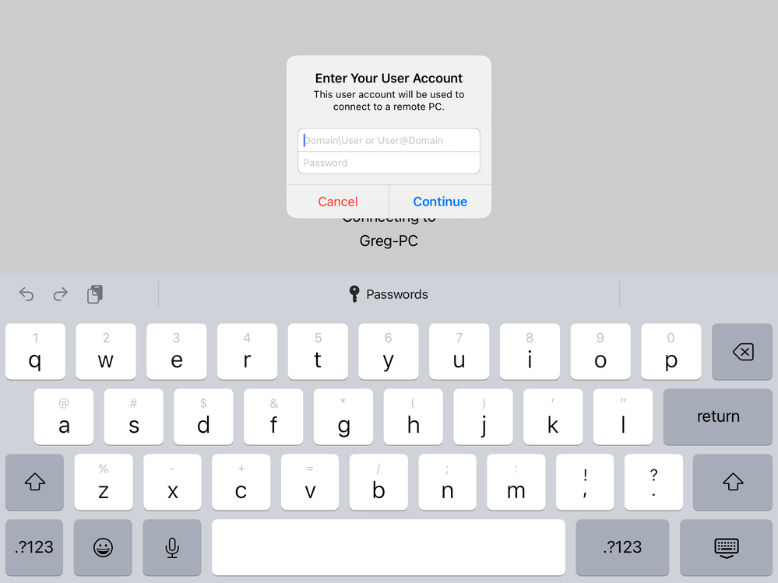The width and height of the screenshot is (778, 583).
Task: Tap the letter g key
Action: pos(343,416)
